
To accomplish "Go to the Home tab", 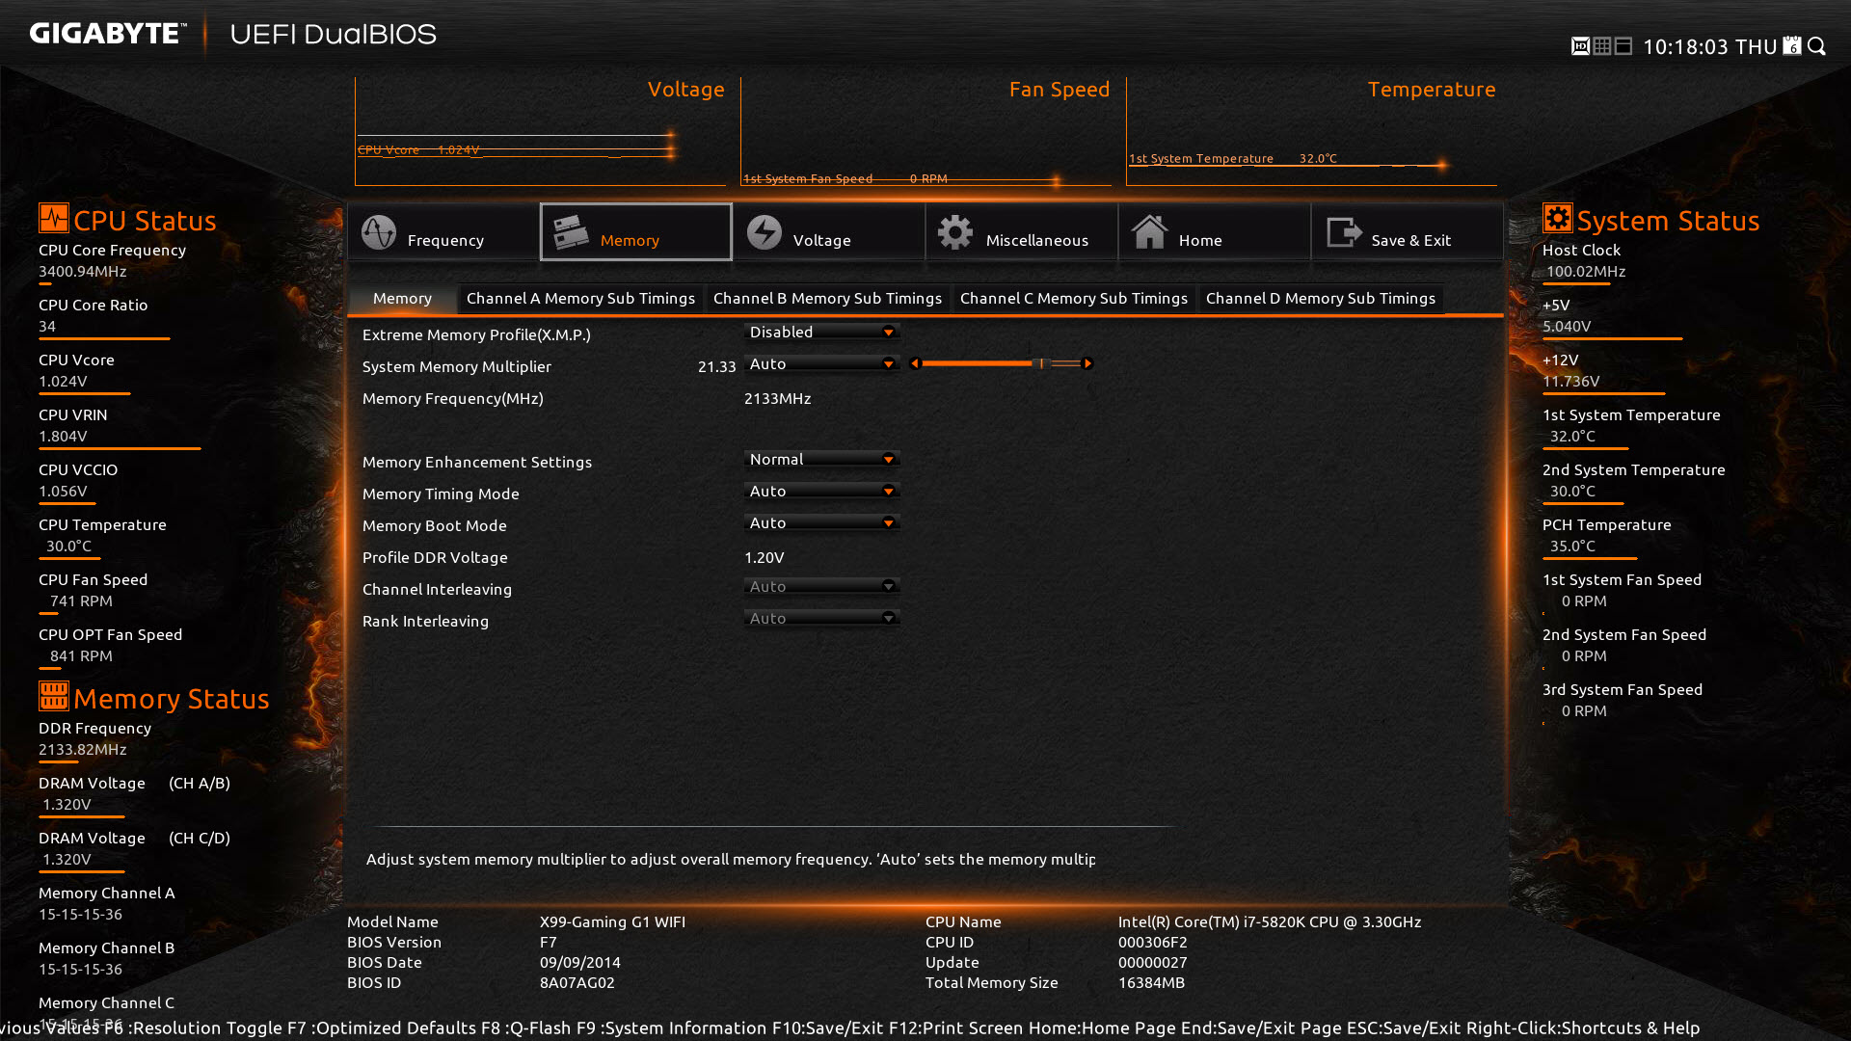I will (1215, 232).
